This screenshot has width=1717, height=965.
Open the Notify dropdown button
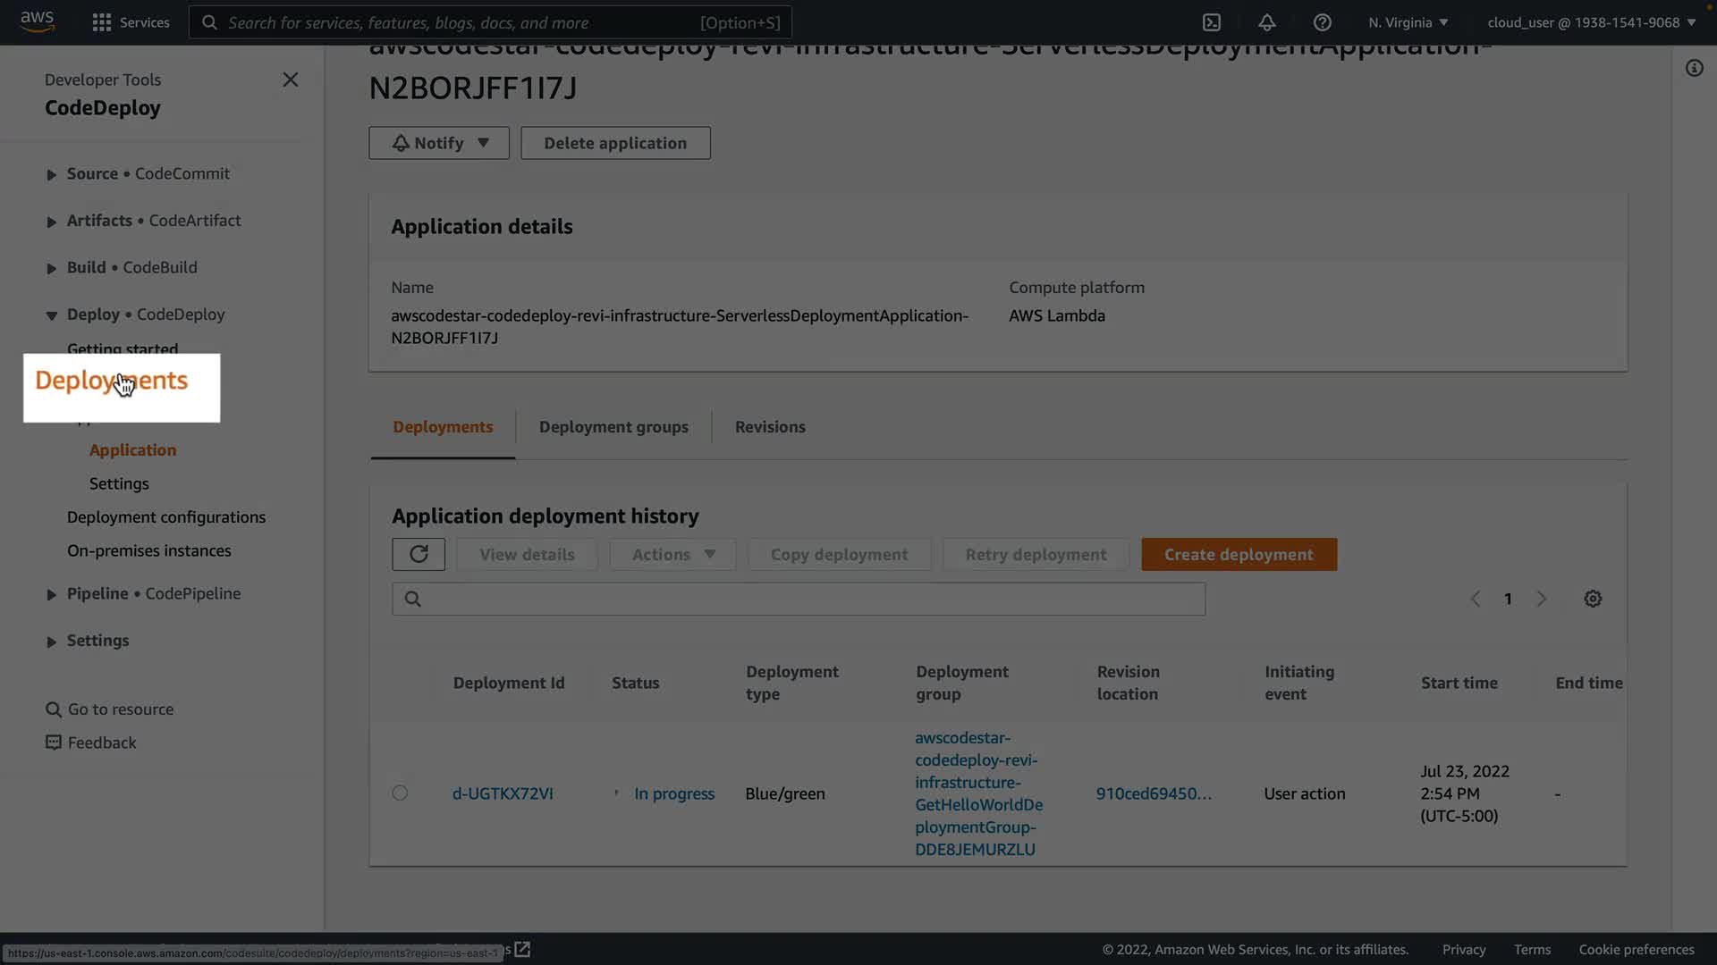(439, 143)
